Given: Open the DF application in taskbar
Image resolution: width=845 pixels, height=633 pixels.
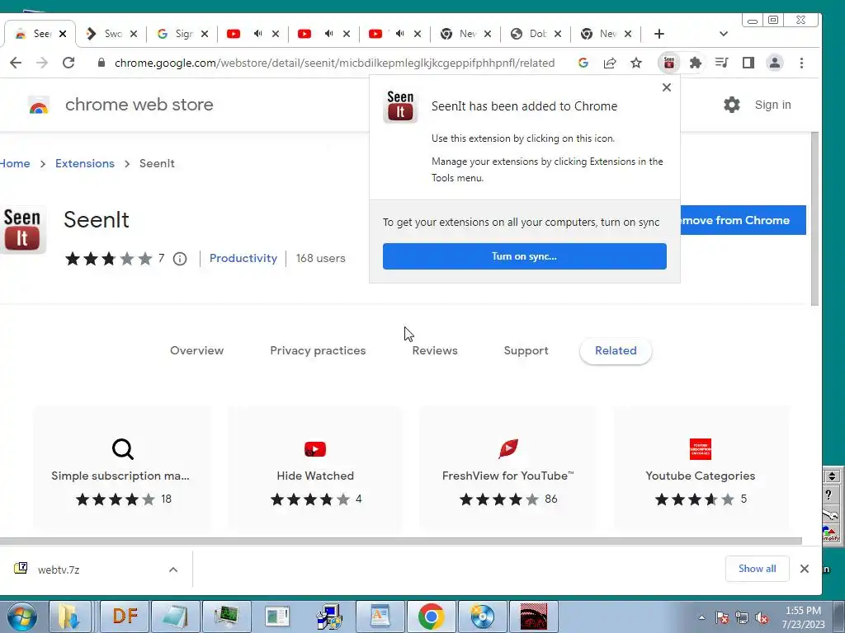Looking at the screenshot, I should (x=125, y=617).
